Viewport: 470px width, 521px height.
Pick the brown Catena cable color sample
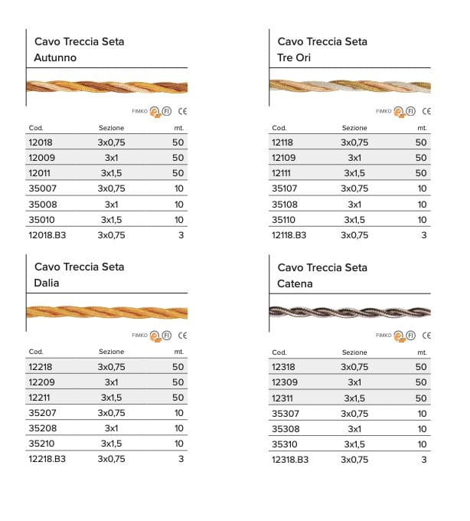[x=350, y=311]
